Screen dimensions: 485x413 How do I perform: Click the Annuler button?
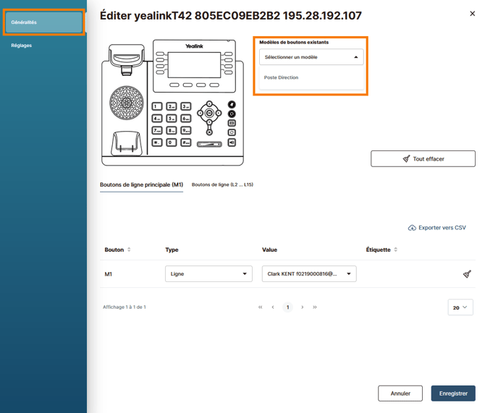[x=400, y=393]
